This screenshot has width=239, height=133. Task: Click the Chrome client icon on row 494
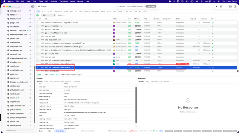(114, 43)
